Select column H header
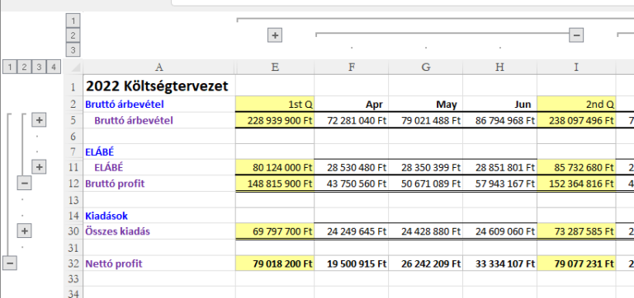Image resolution: width=634 pixels, height=298 pixels. tap(500, 67)
